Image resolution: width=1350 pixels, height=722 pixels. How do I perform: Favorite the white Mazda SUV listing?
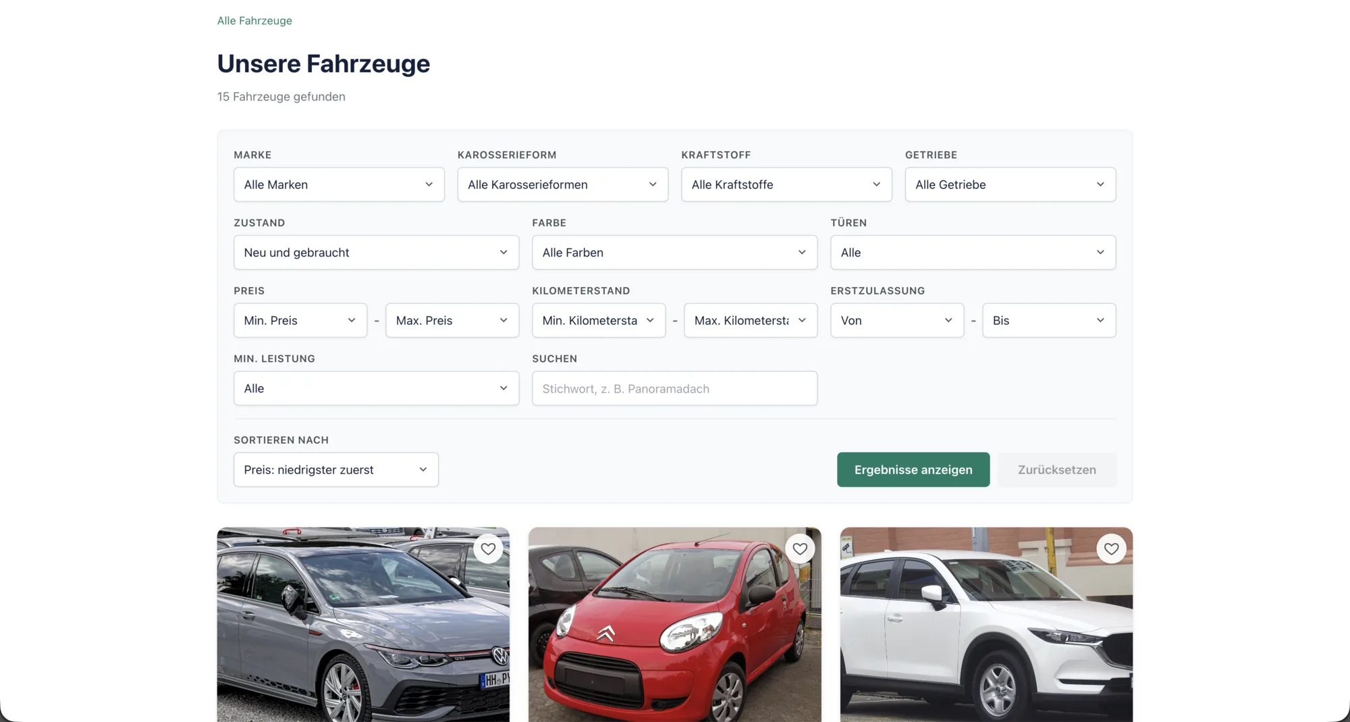pyautogui.click(x=1111, y=549)
